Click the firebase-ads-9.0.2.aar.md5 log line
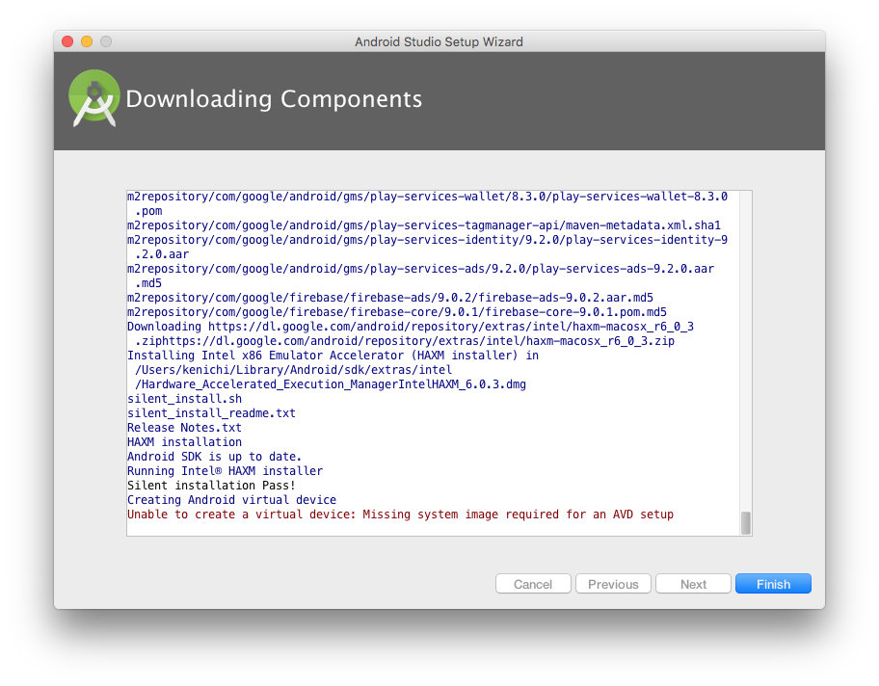 pos(390,297)
